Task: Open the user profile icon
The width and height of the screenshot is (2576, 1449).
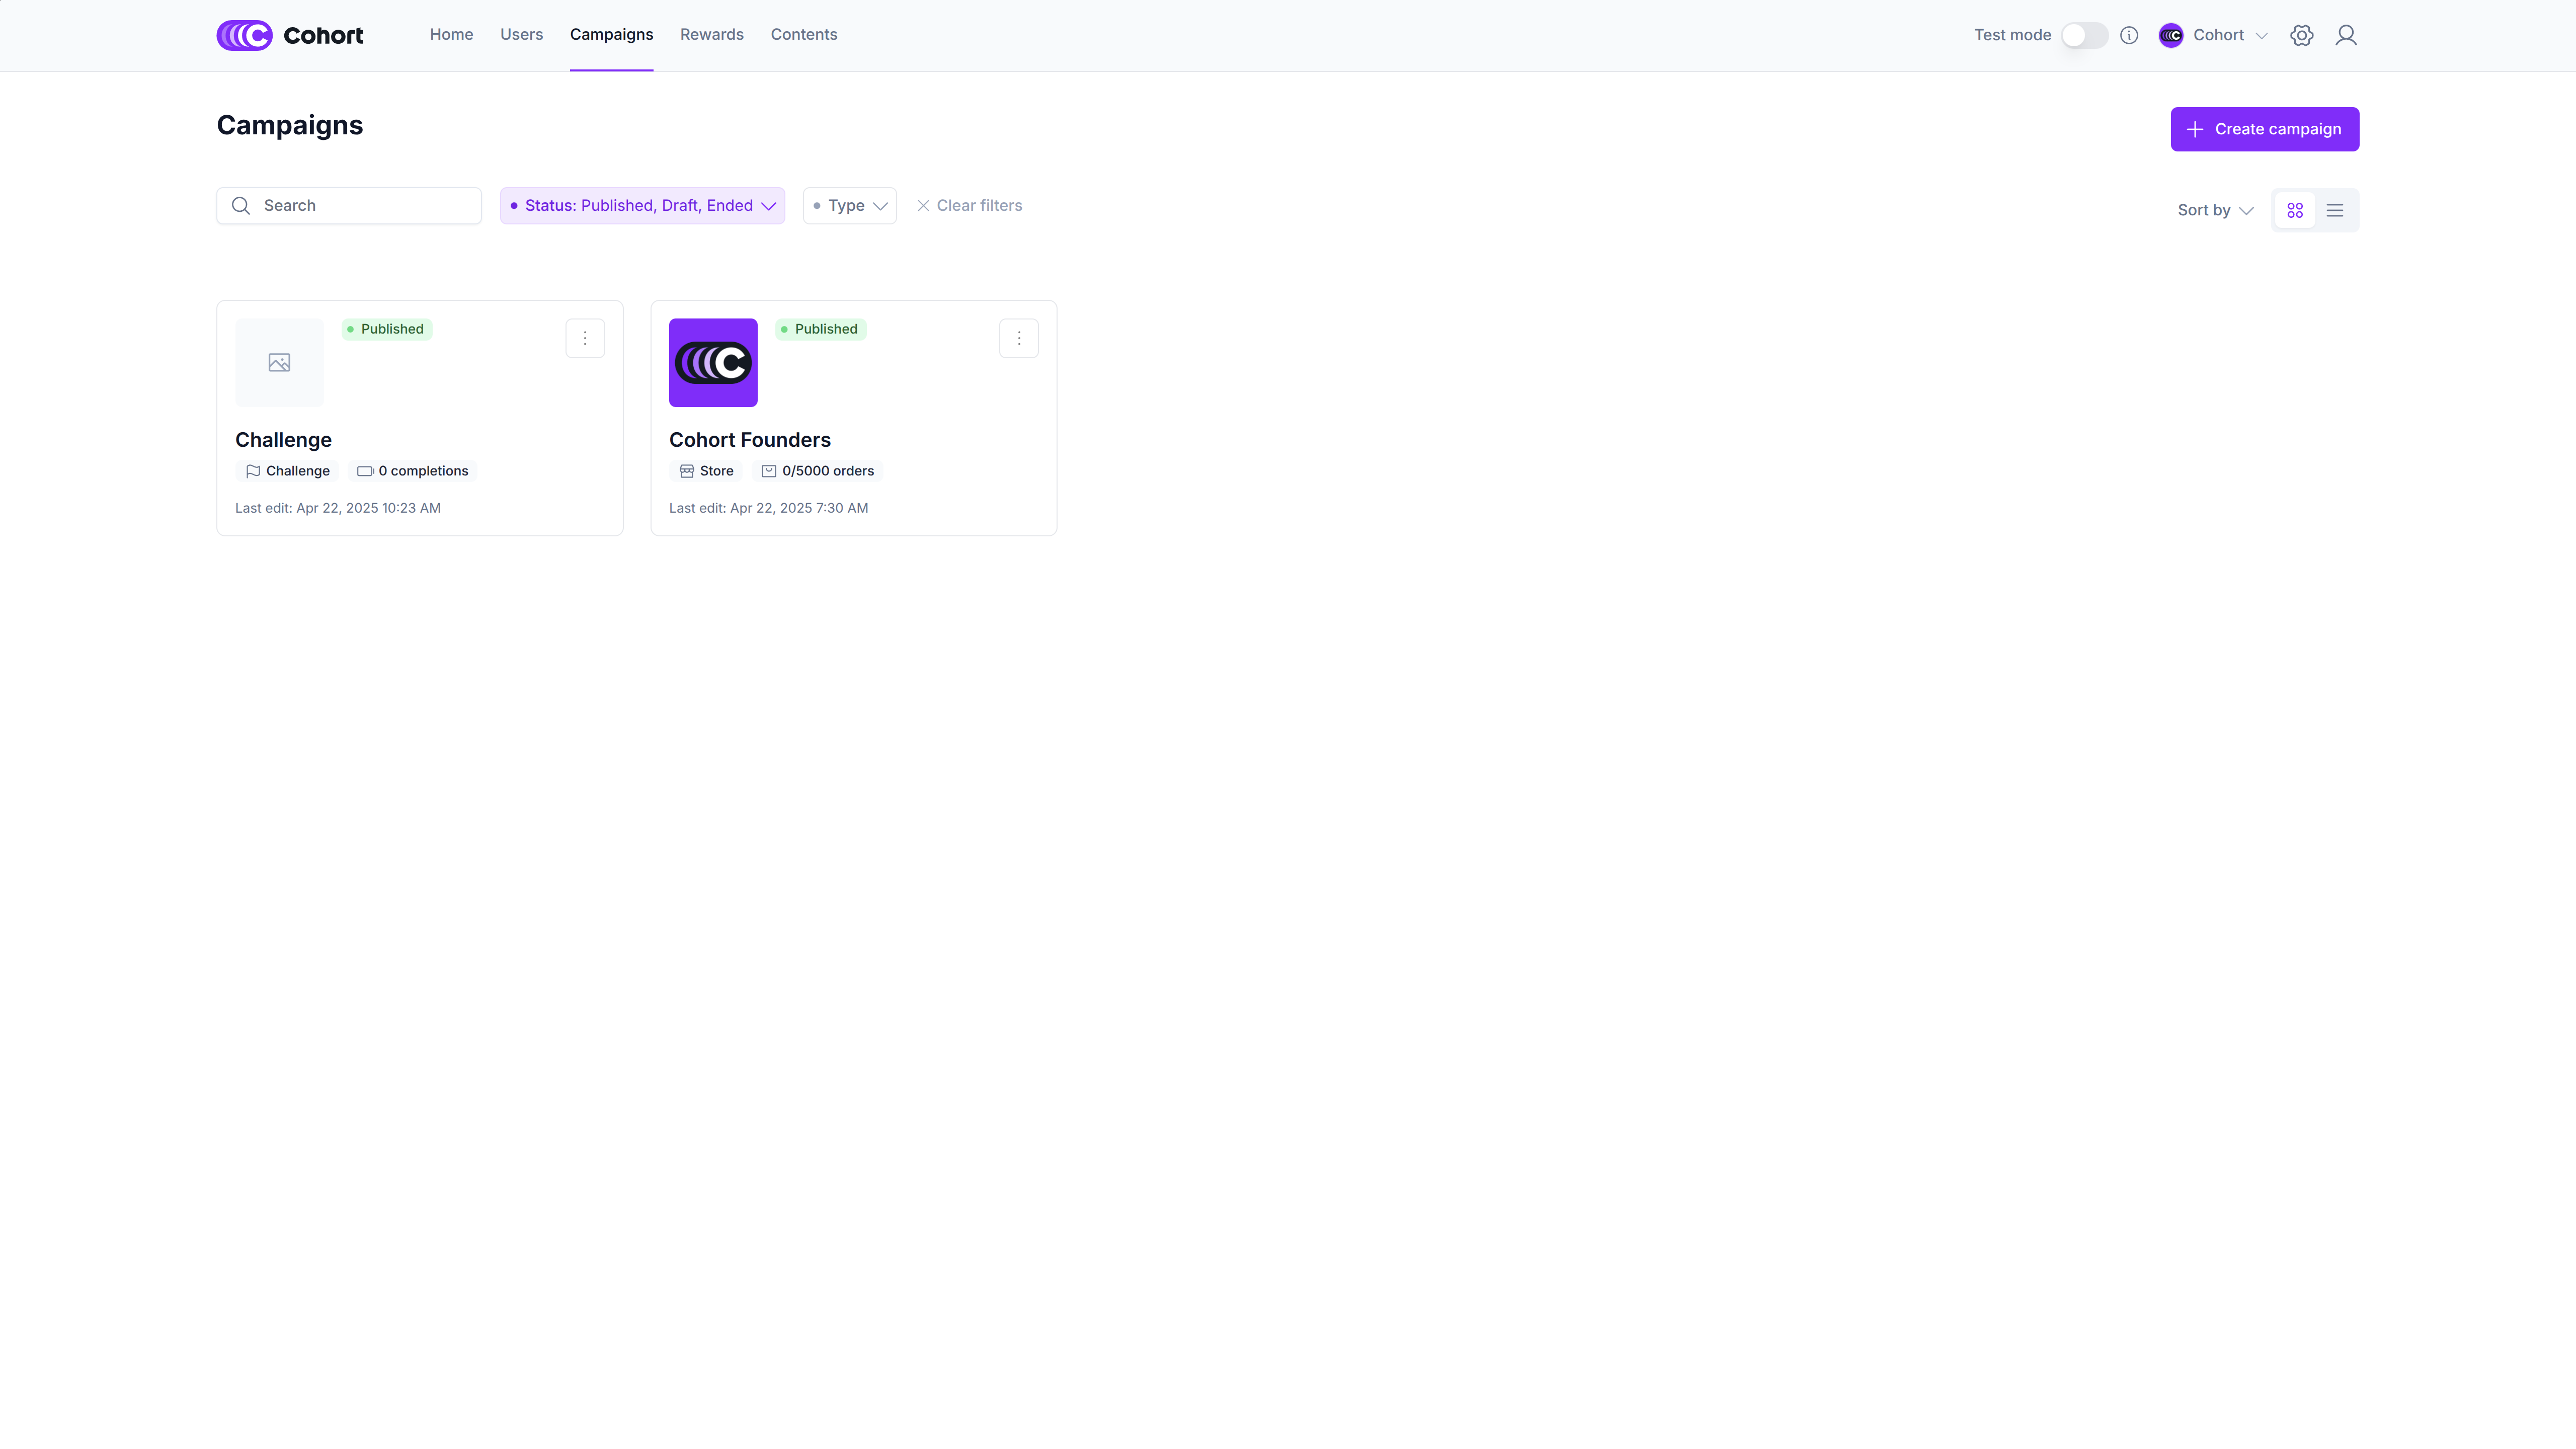Action: 2345,35
